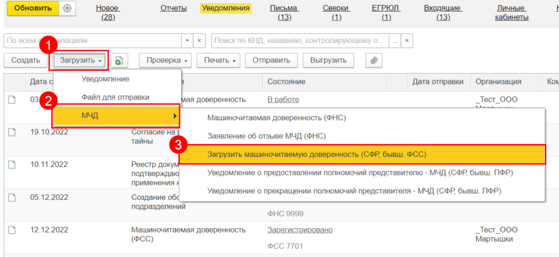The image size is (559, 257).
Task: Open the ЕГРЮЛ (1) tab
Action: [x=386, y=13]
